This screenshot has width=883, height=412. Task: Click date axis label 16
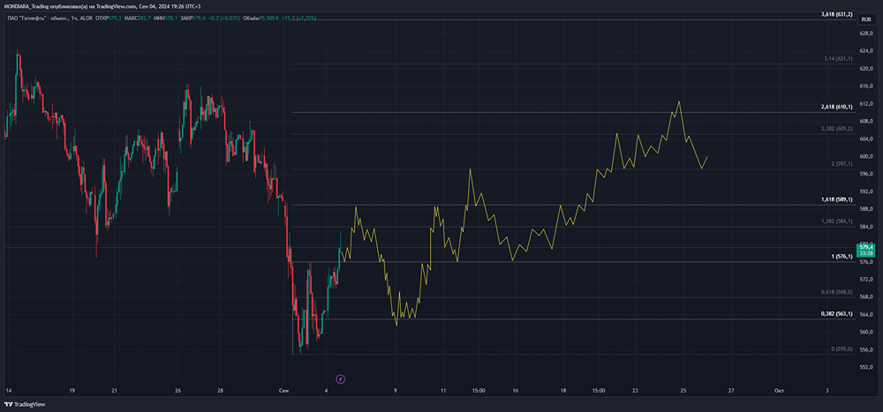pyautogui.click(x=516, y=390)
